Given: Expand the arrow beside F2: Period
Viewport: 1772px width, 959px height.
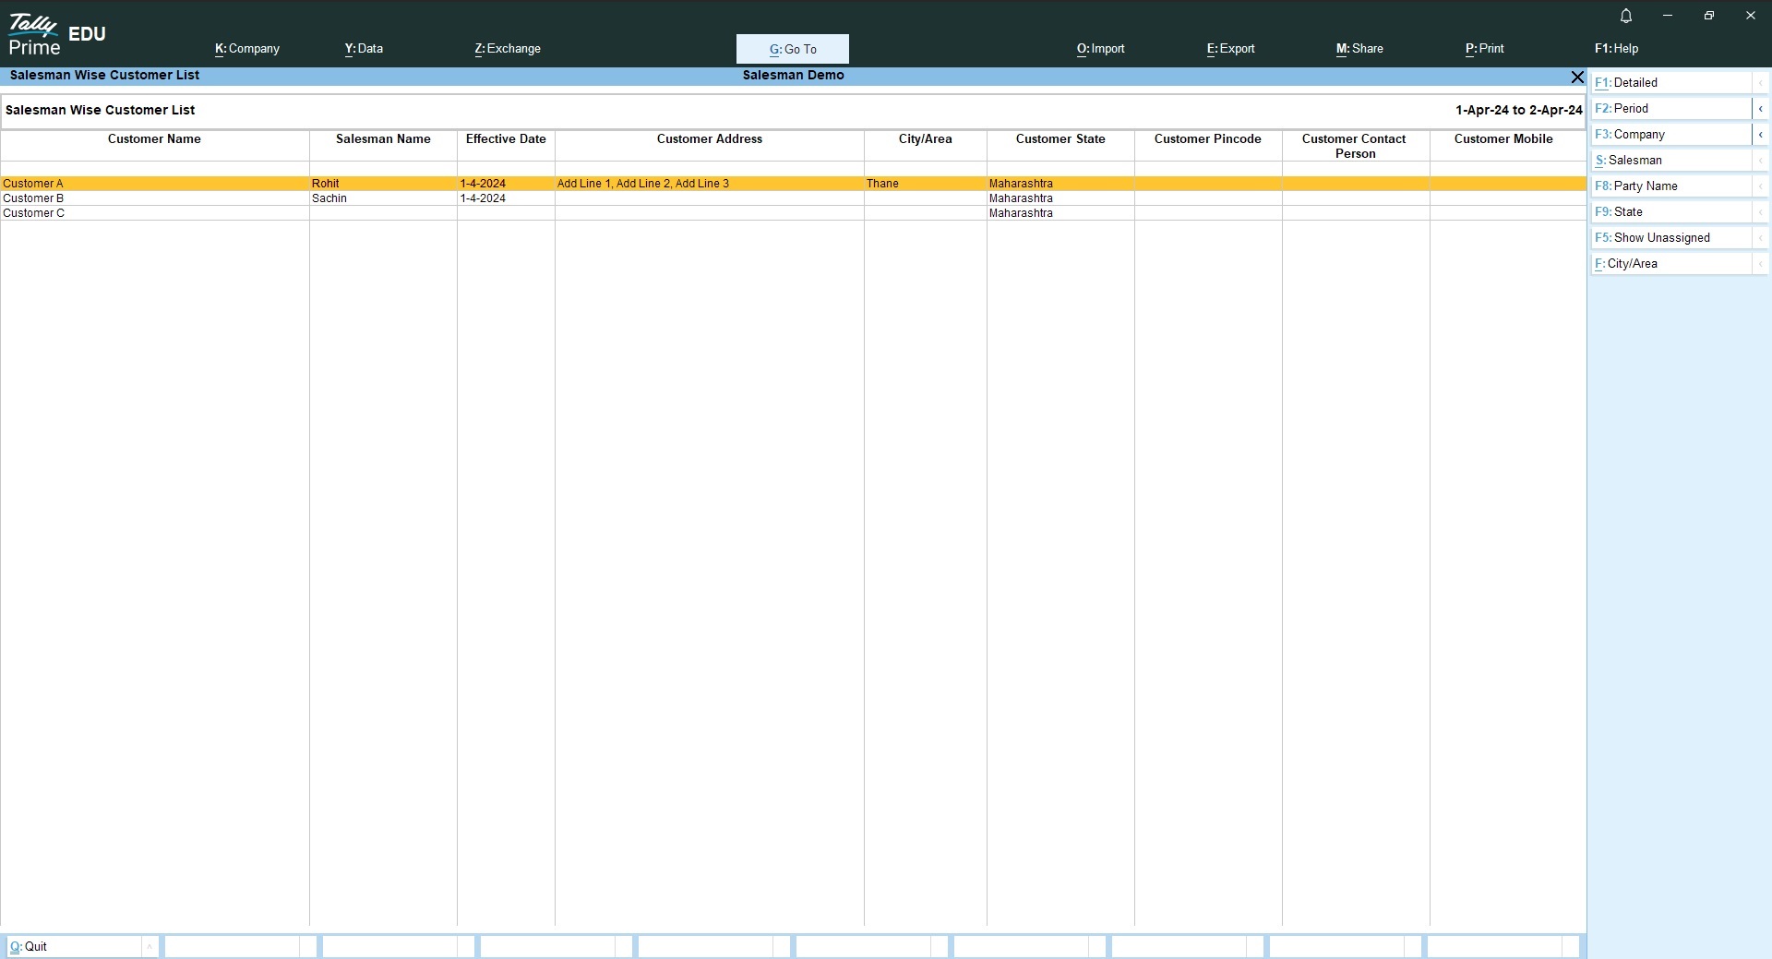Looking at the screenshot, I should click(x=1760, y=109).
